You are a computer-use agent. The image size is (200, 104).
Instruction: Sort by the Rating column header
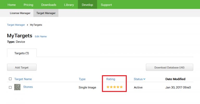[x=111, y=79]
